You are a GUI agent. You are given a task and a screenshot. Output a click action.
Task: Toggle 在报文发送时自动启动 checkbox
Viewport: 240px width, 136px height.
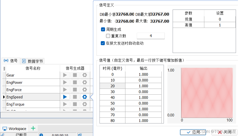pos(103,43)
